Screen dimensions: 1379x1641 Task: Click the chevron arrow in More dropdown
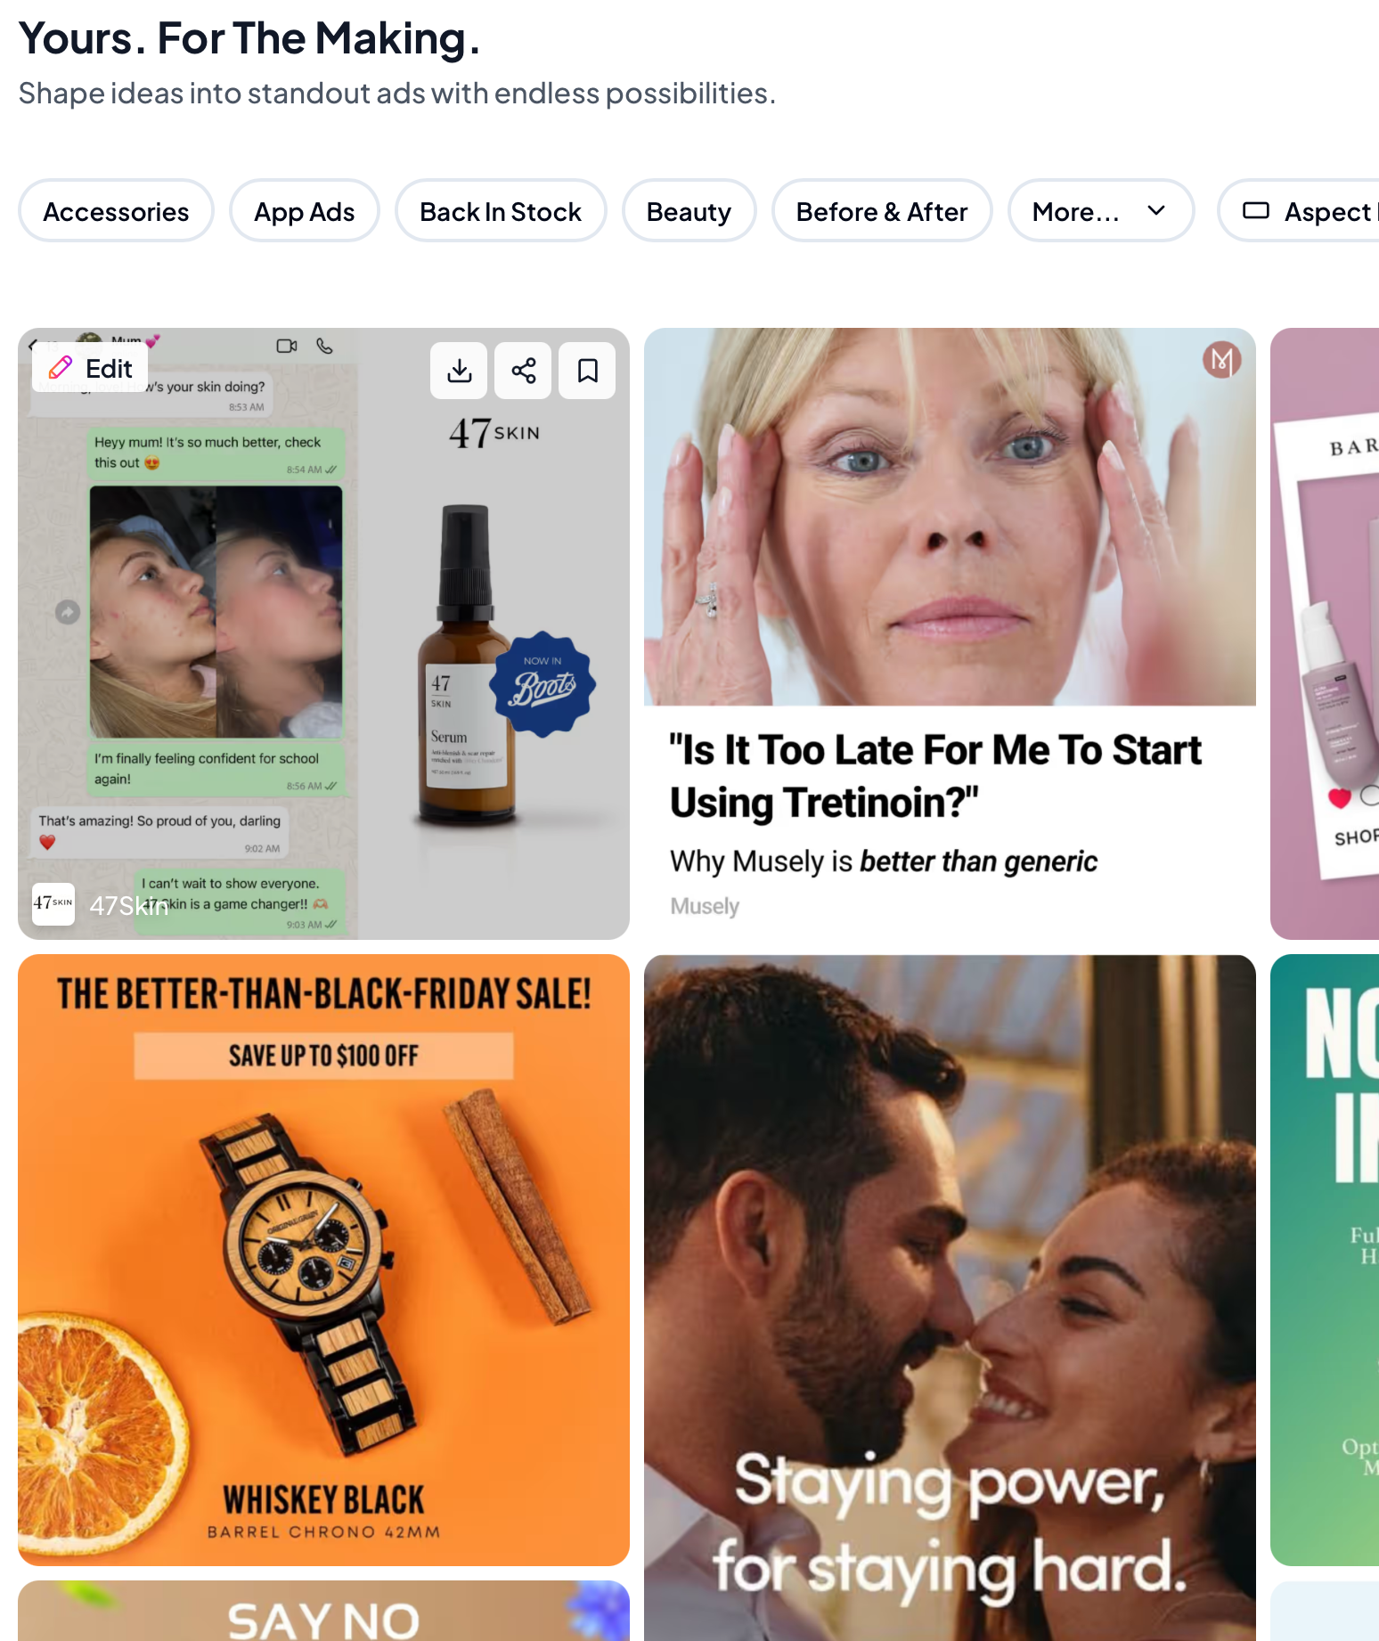[x=1155, y=211]
